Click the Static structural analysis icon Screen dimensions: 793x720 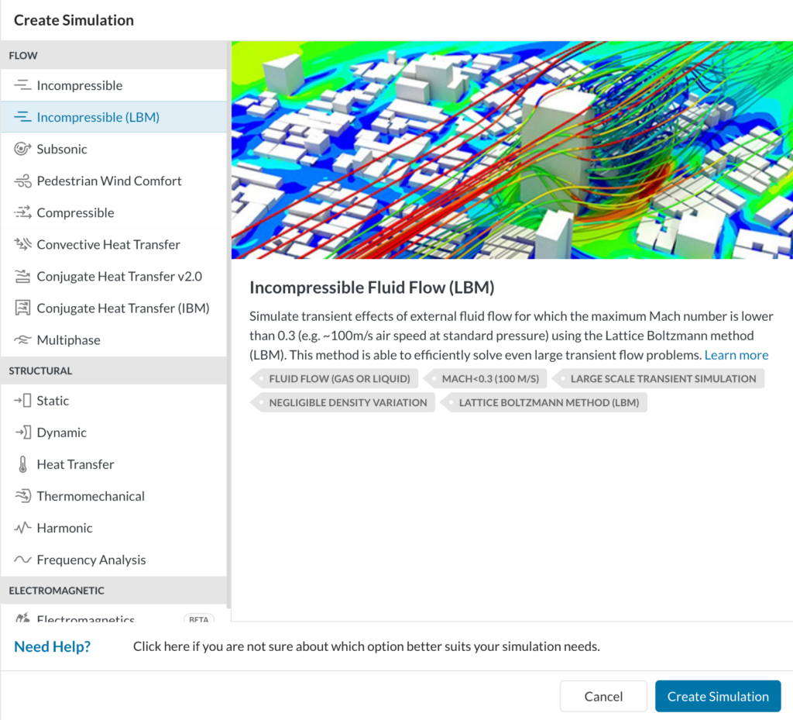coord(22,401)
